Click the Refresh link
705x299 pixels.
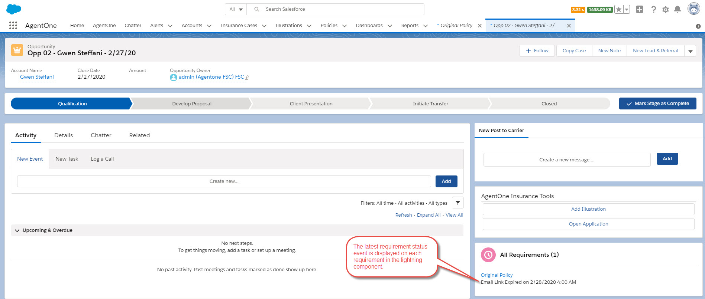point(404,215)
